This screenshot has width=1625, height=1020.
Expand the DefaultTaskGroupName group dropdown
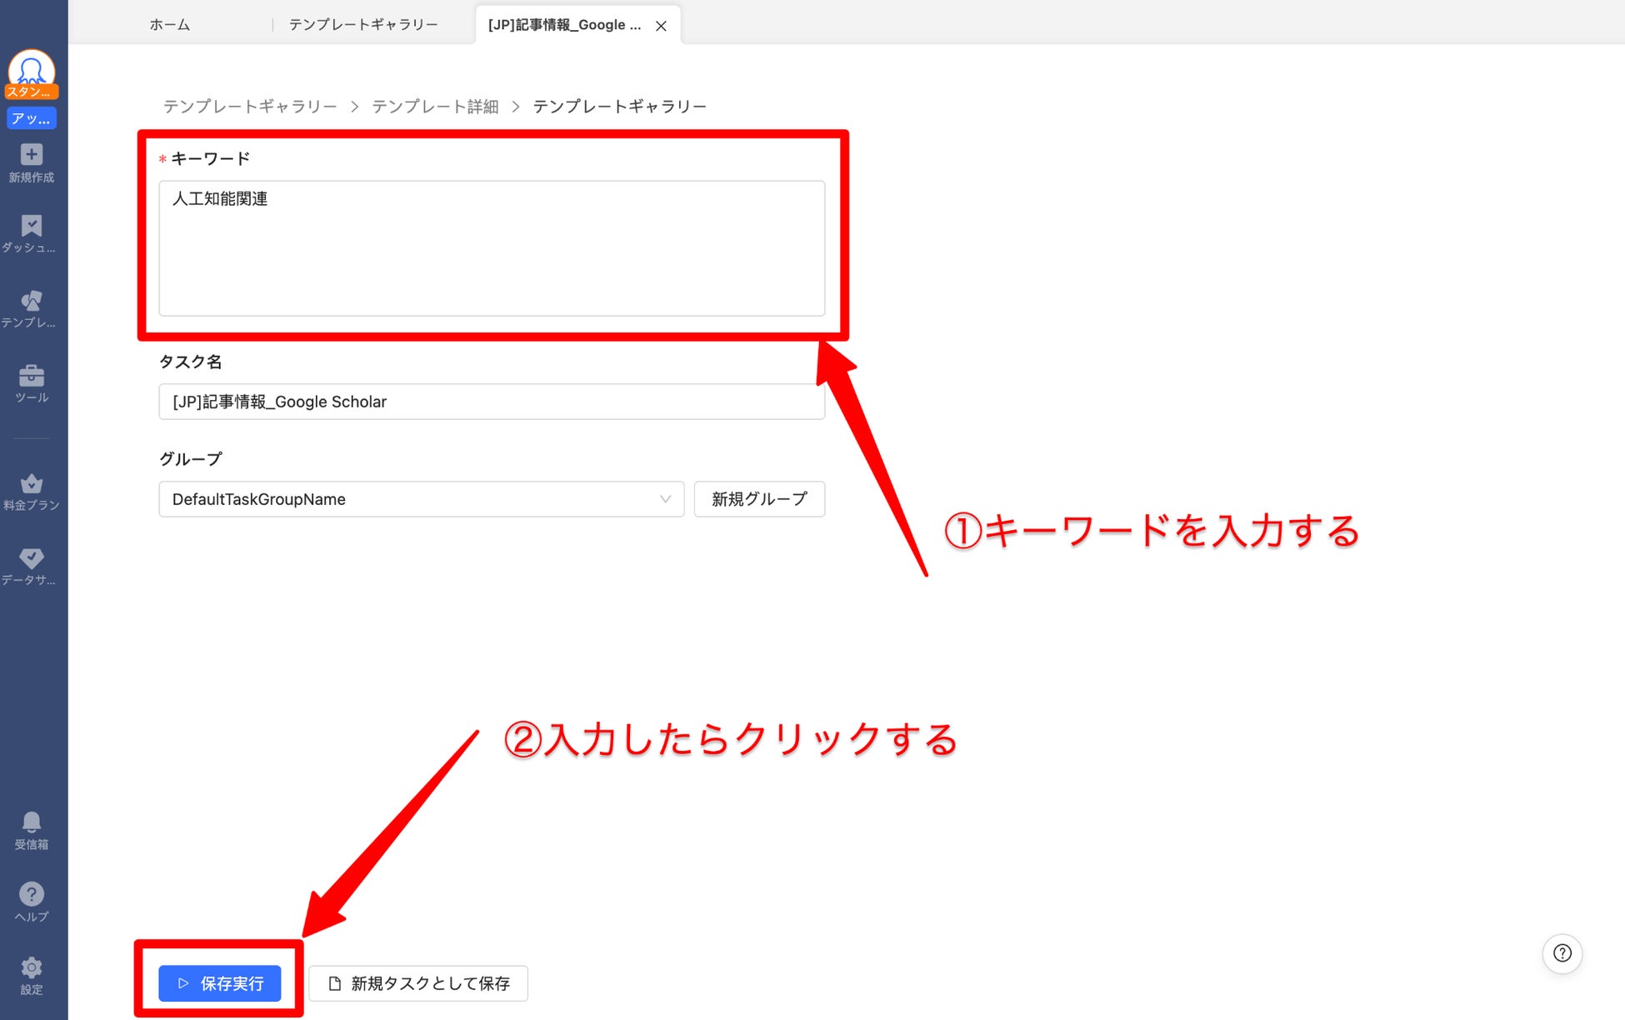(421, 499)
